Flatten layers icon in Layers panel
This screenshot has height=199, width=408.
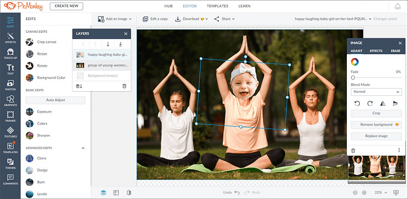coord(79,86)
